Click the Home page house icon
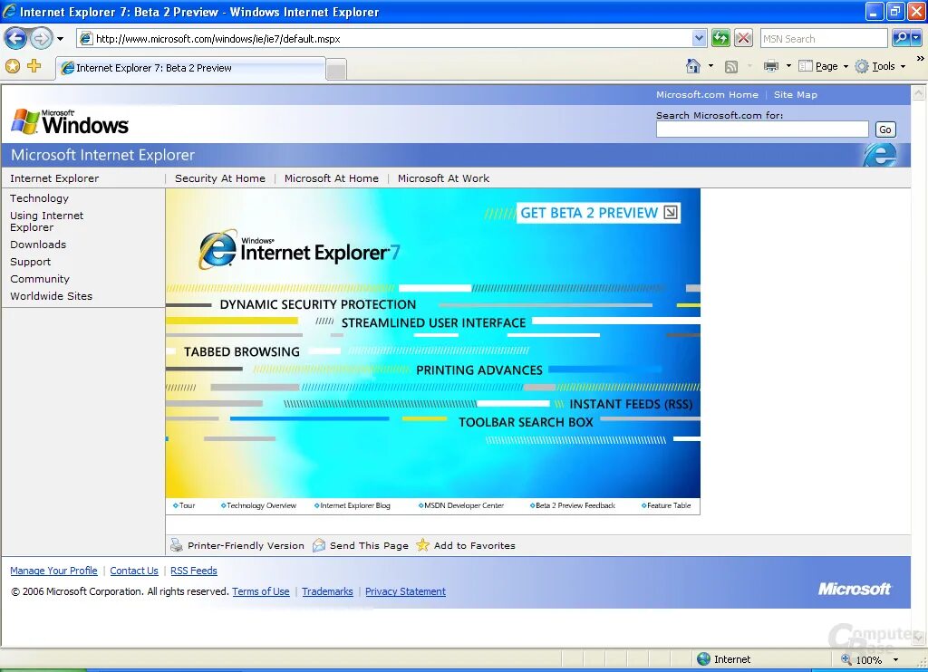Image resolution: width=928 pixels, height=672 pixels. 693,66
